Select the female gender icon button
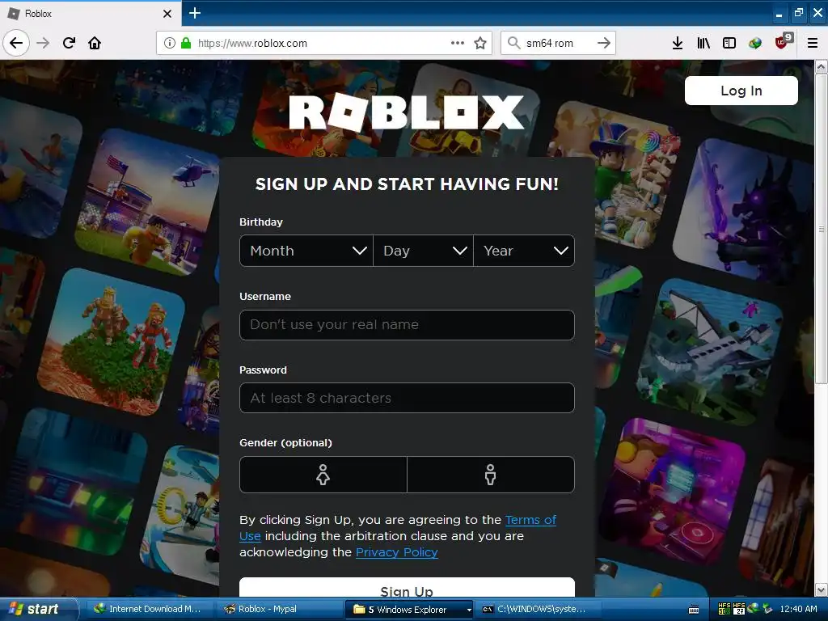 click(323, 475)
